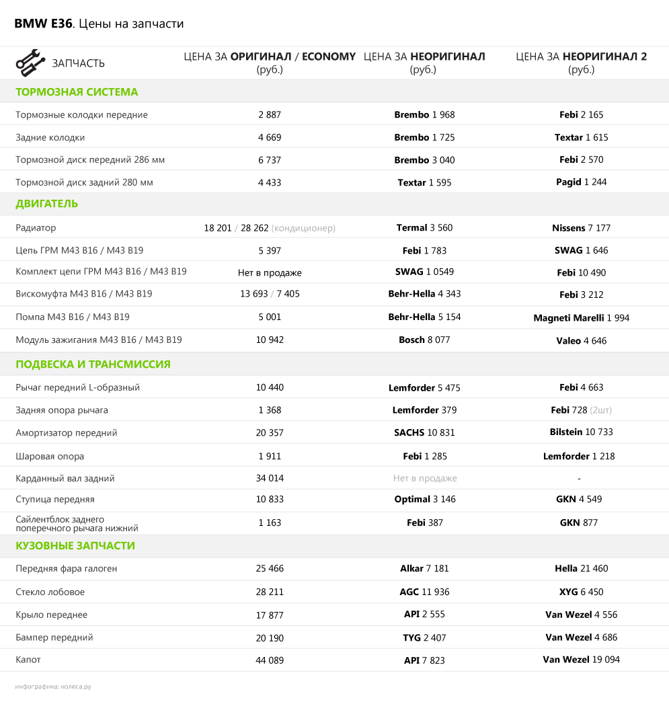This screenshot has width=669, height=702.
Task: Click the ЦЕНА ЗА НЕОРИГИНАЛ 2 column header
Action: (581, 63)
